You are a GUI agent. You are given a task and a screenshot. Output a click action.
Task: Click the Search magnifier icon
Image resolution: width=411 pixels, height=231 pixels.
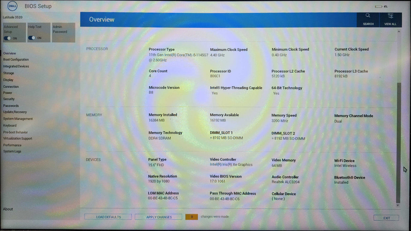point(368,16)
